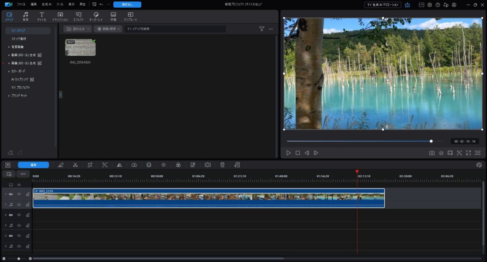The height and width of the screenshot is (262, 487).
Task: Open the motion tracking tool icon
Action: [x=105, y=165]
